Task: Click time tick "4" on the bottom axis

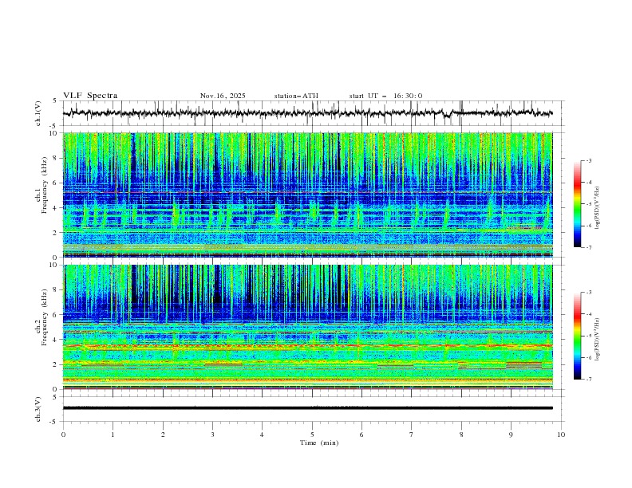Action: (x=262, y=435)
